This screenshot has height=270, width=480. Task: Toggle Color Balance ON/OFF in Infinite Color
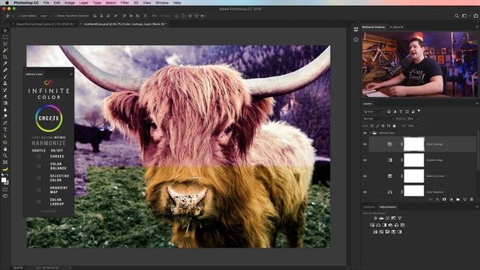pos(58,166)
